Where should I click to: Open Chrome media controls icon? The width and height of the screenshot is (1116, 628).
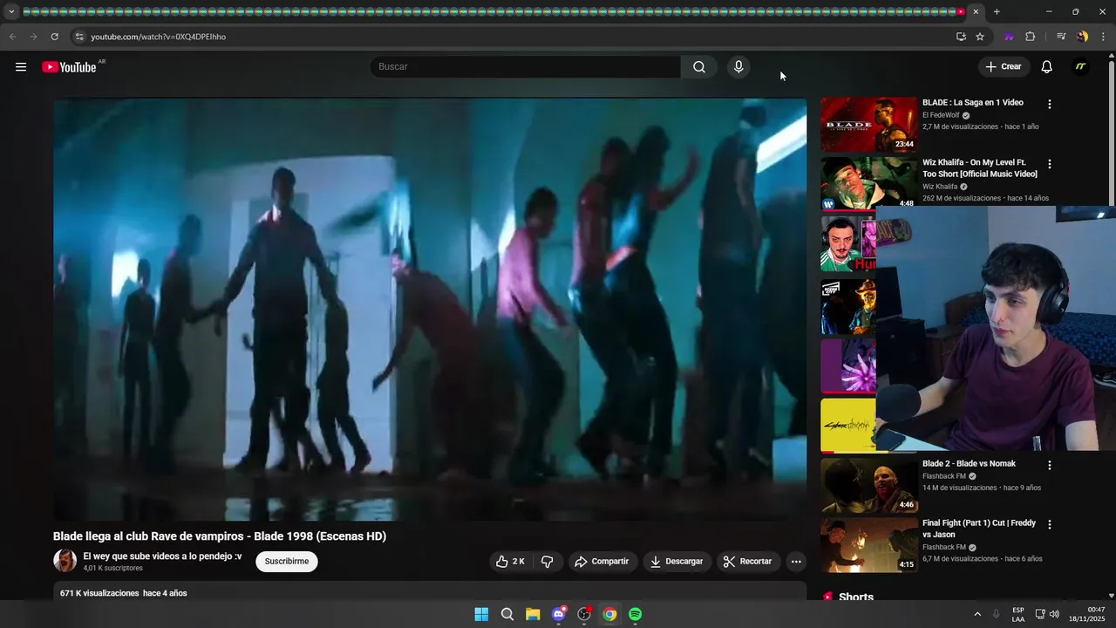point(1061,37)
